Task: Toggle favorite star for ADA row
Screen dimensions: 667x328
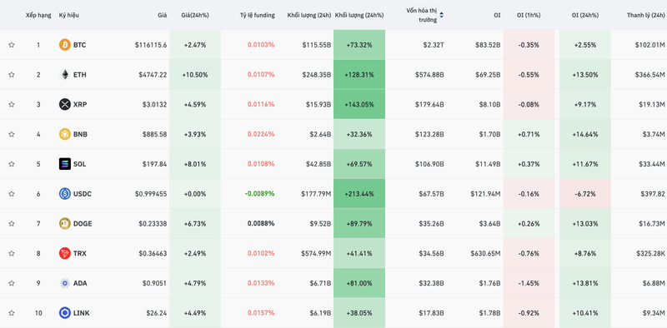Action: pos(12,283)
